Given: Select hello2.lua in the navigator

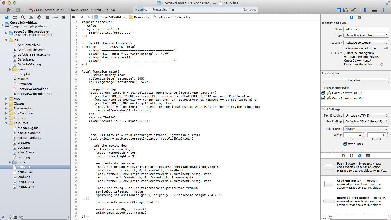Looking at the screenshot, I should coord(25,172).
